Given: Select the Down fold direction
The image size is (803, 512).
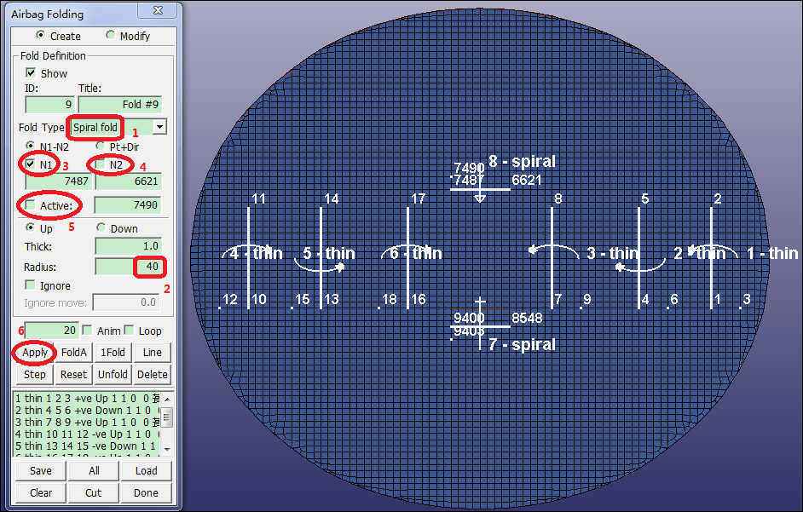Looking at the screenshot, I should [101, 228].
